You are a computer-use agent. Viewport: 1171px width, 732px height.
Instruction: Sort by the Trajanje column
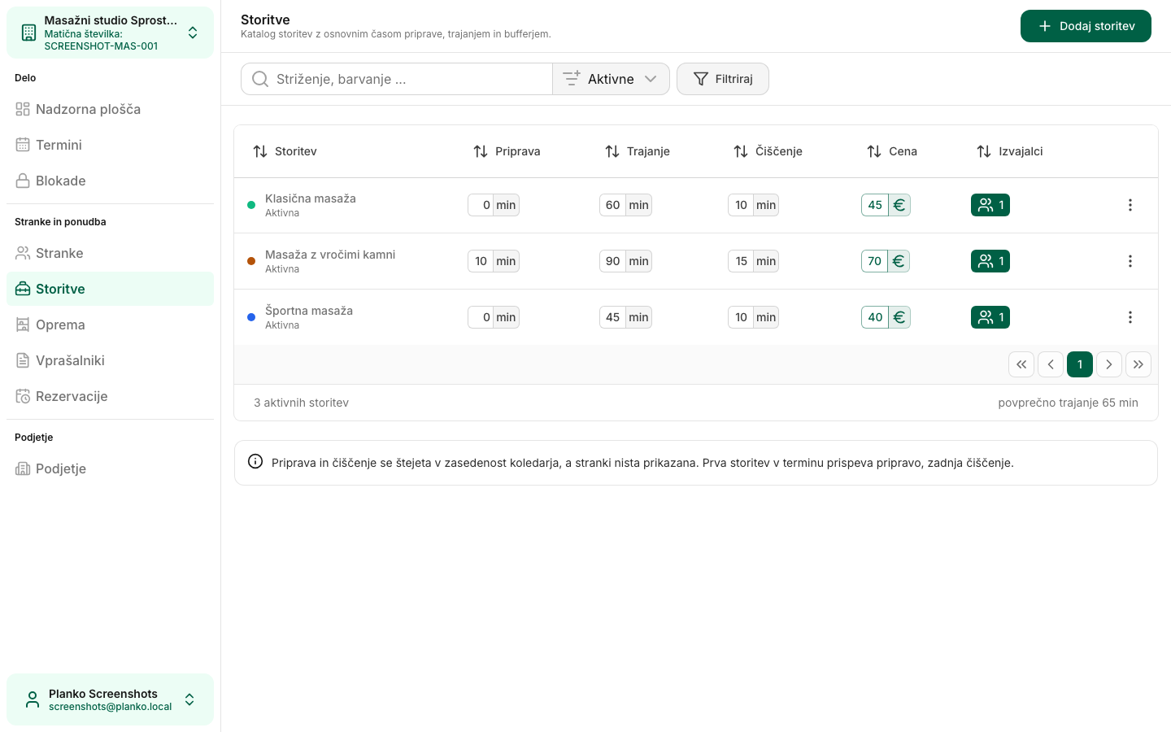click(638, 151)
